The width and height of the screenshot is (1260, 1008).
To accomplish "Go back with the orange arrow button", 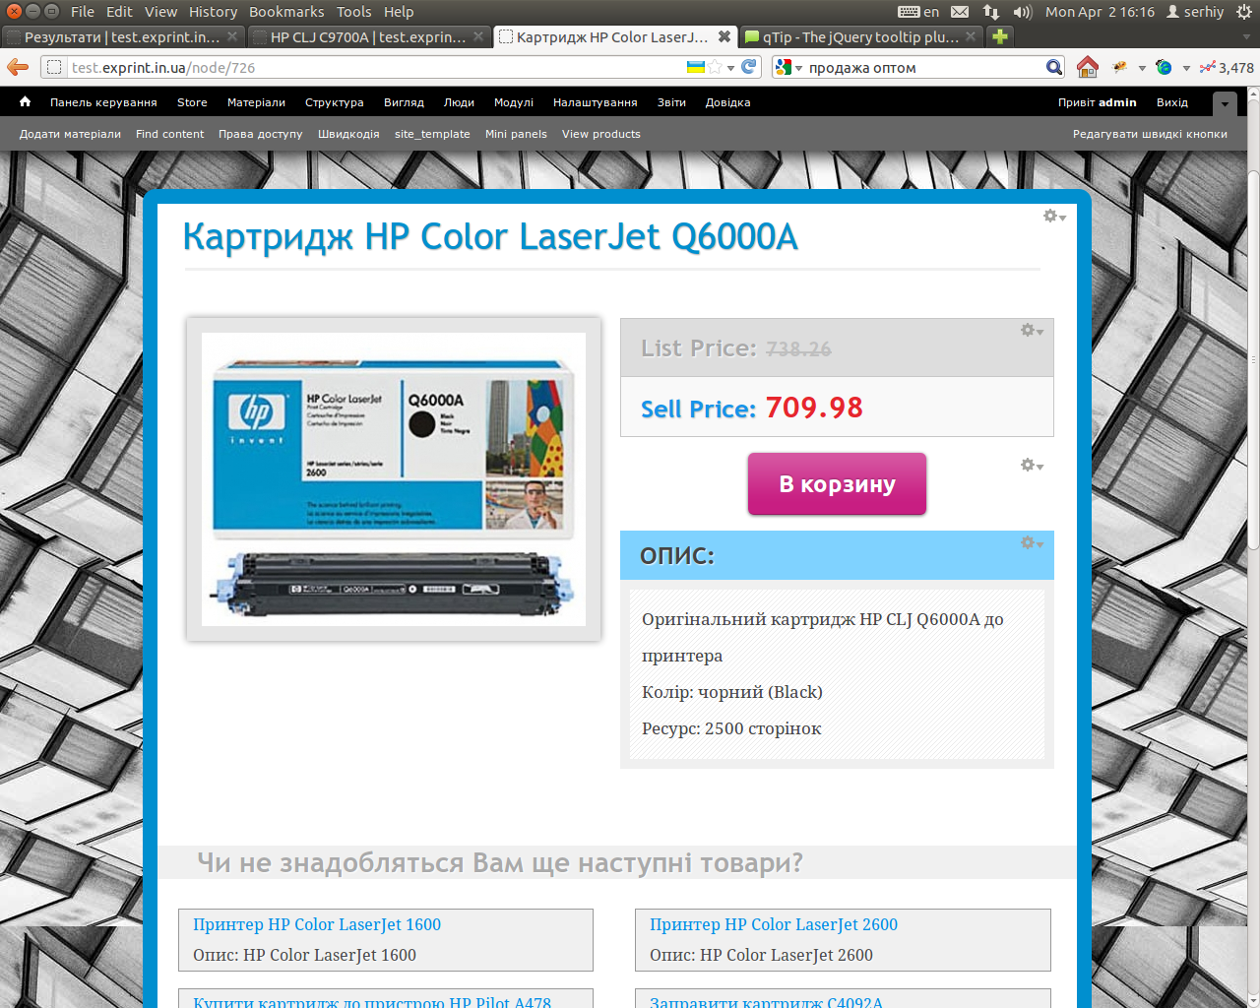I will pyautogui.click(x=18, y=67).
